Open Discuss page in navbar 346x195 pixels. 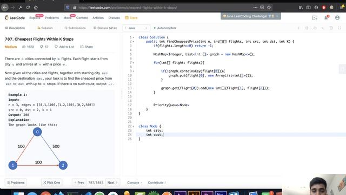click(x=114, y=18)
